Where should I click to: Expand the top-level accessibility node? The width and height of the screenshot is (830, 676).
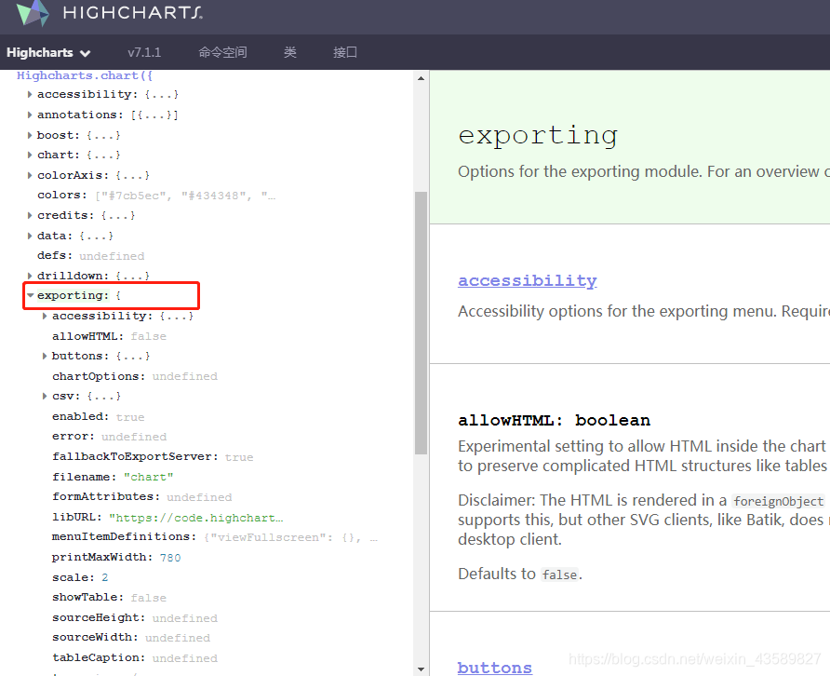30,94
